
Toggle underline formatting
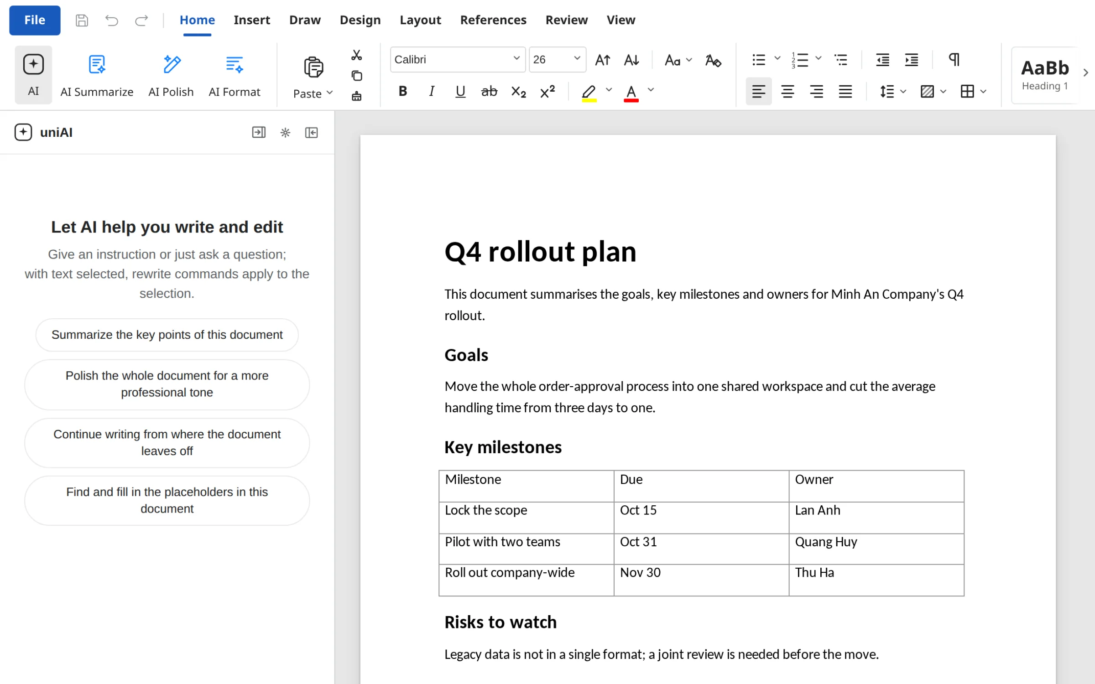460,91
